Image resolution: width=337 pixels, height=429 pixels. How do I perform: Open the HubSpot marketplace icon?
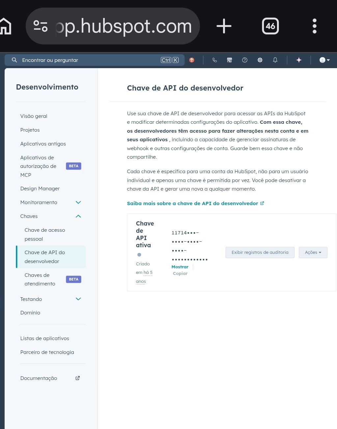click(230, 60)
